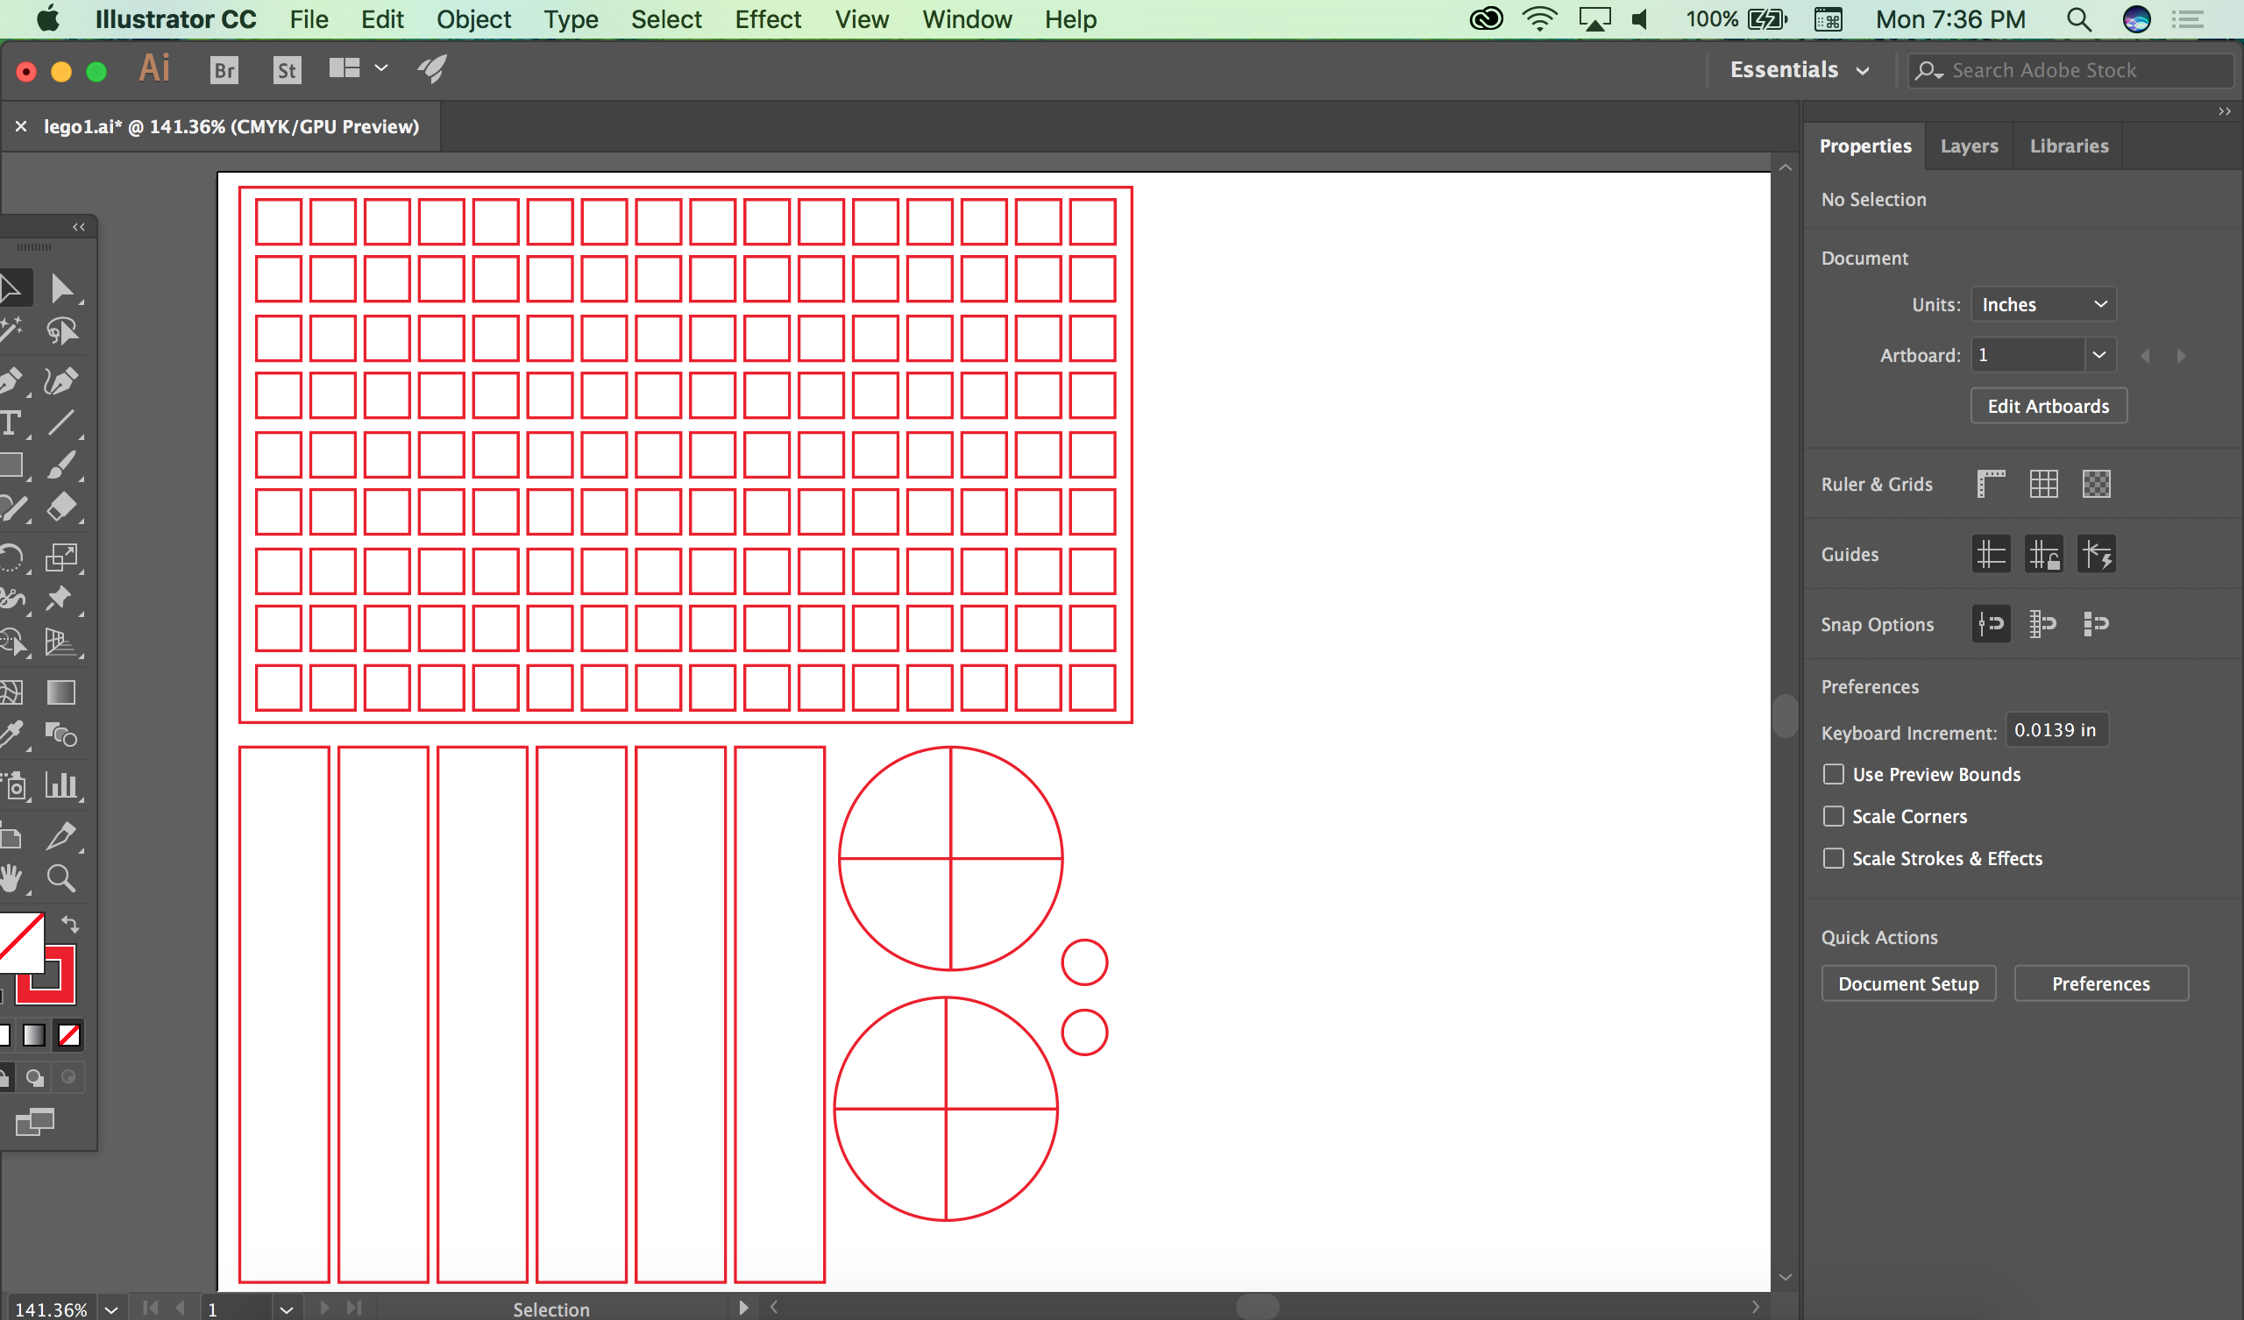Open Adobe Bridge via the Br icon
This screenshot has height=1320, width=2244.
pos(224,69)
